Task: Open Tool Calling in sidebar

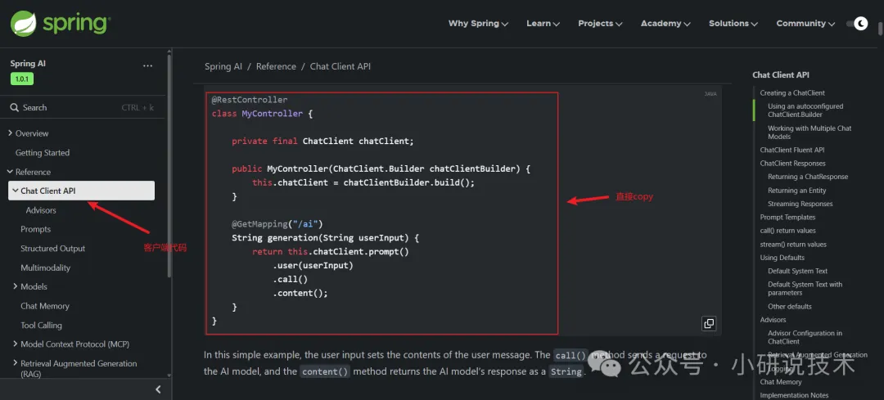Action: click(x=41, y=325)
